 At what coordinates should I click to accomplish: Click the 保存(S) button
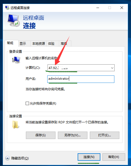pos(41,135)
